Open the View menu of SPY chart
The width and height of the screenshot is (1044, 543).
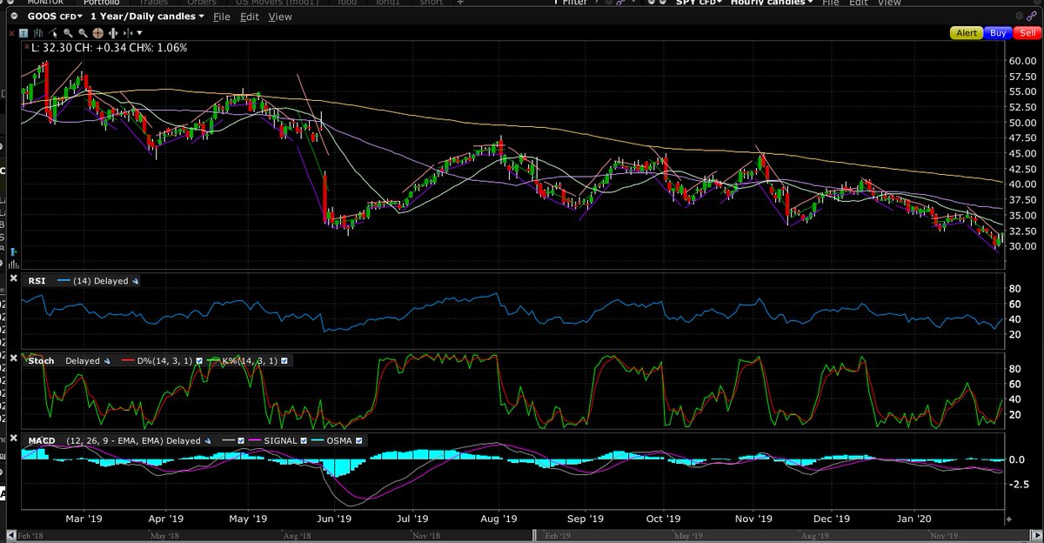point(889,3)
